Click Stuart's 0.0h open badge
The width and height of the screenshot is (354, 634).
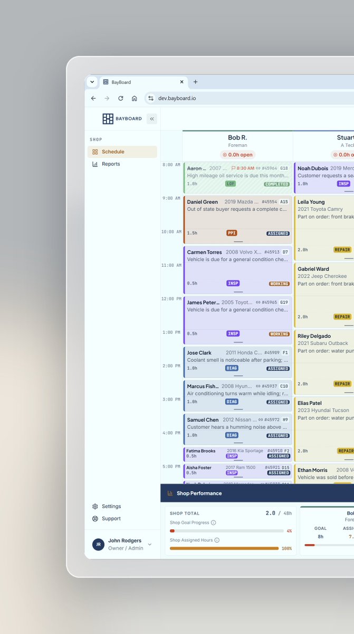click(342, 155)
